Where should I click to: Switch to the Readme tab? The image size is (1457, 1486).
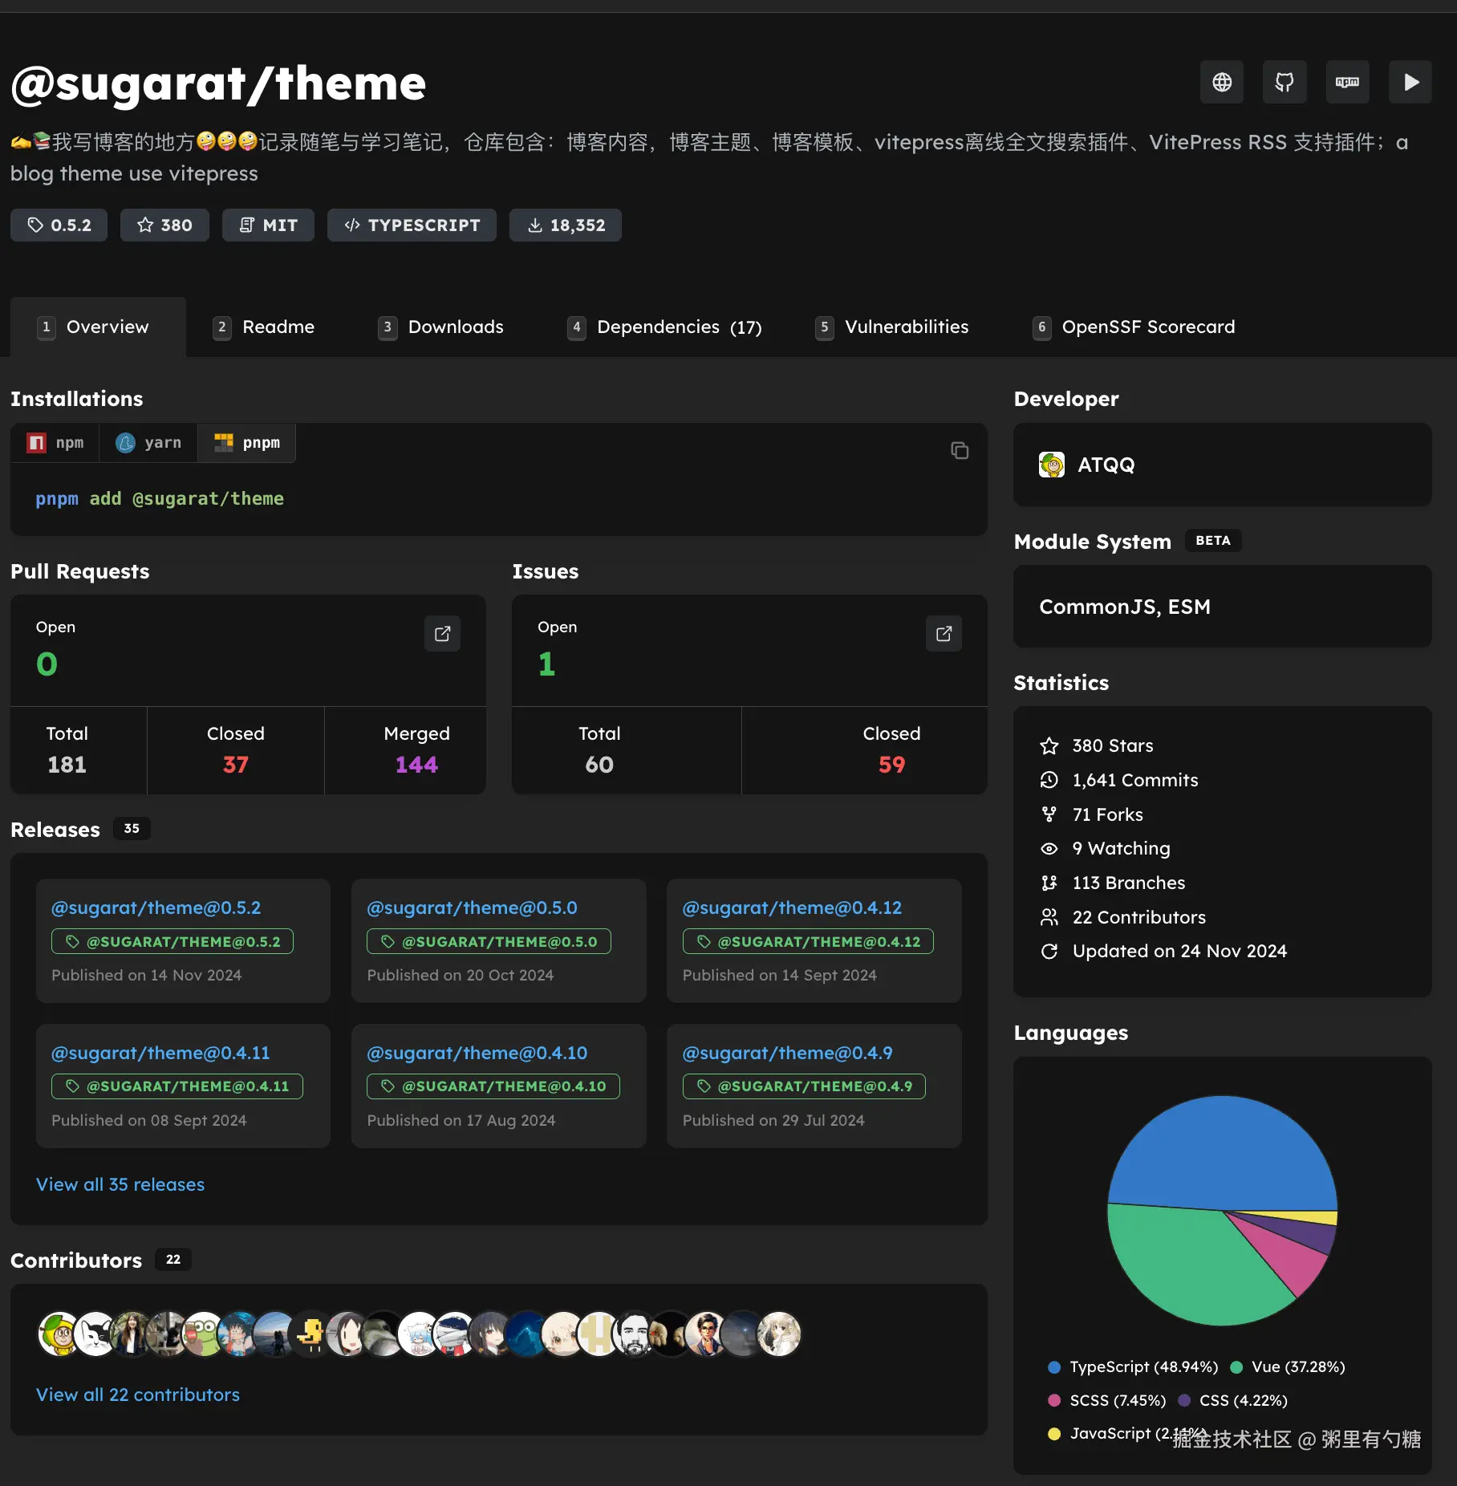(264, 327)
